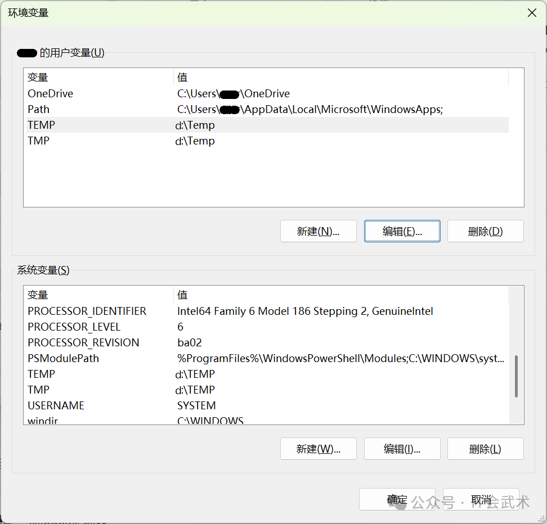Select the USERNAME system variable row
Viewport: 547px width, 524px height.
point(56,406)
